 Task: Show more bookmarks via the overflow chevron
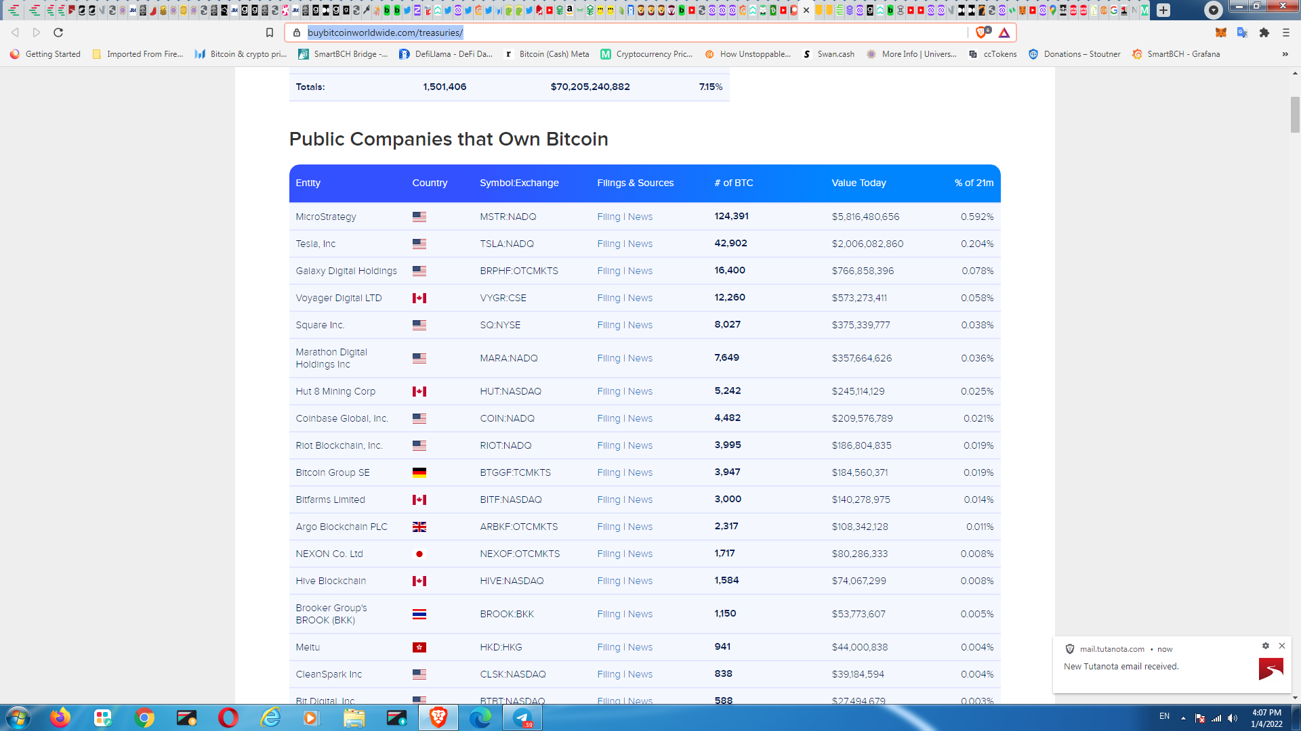pos(1285,54)
